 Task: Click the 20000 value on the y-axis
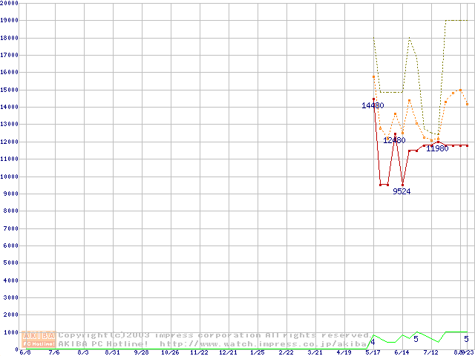pyautogui.click(x=10, y=3)
